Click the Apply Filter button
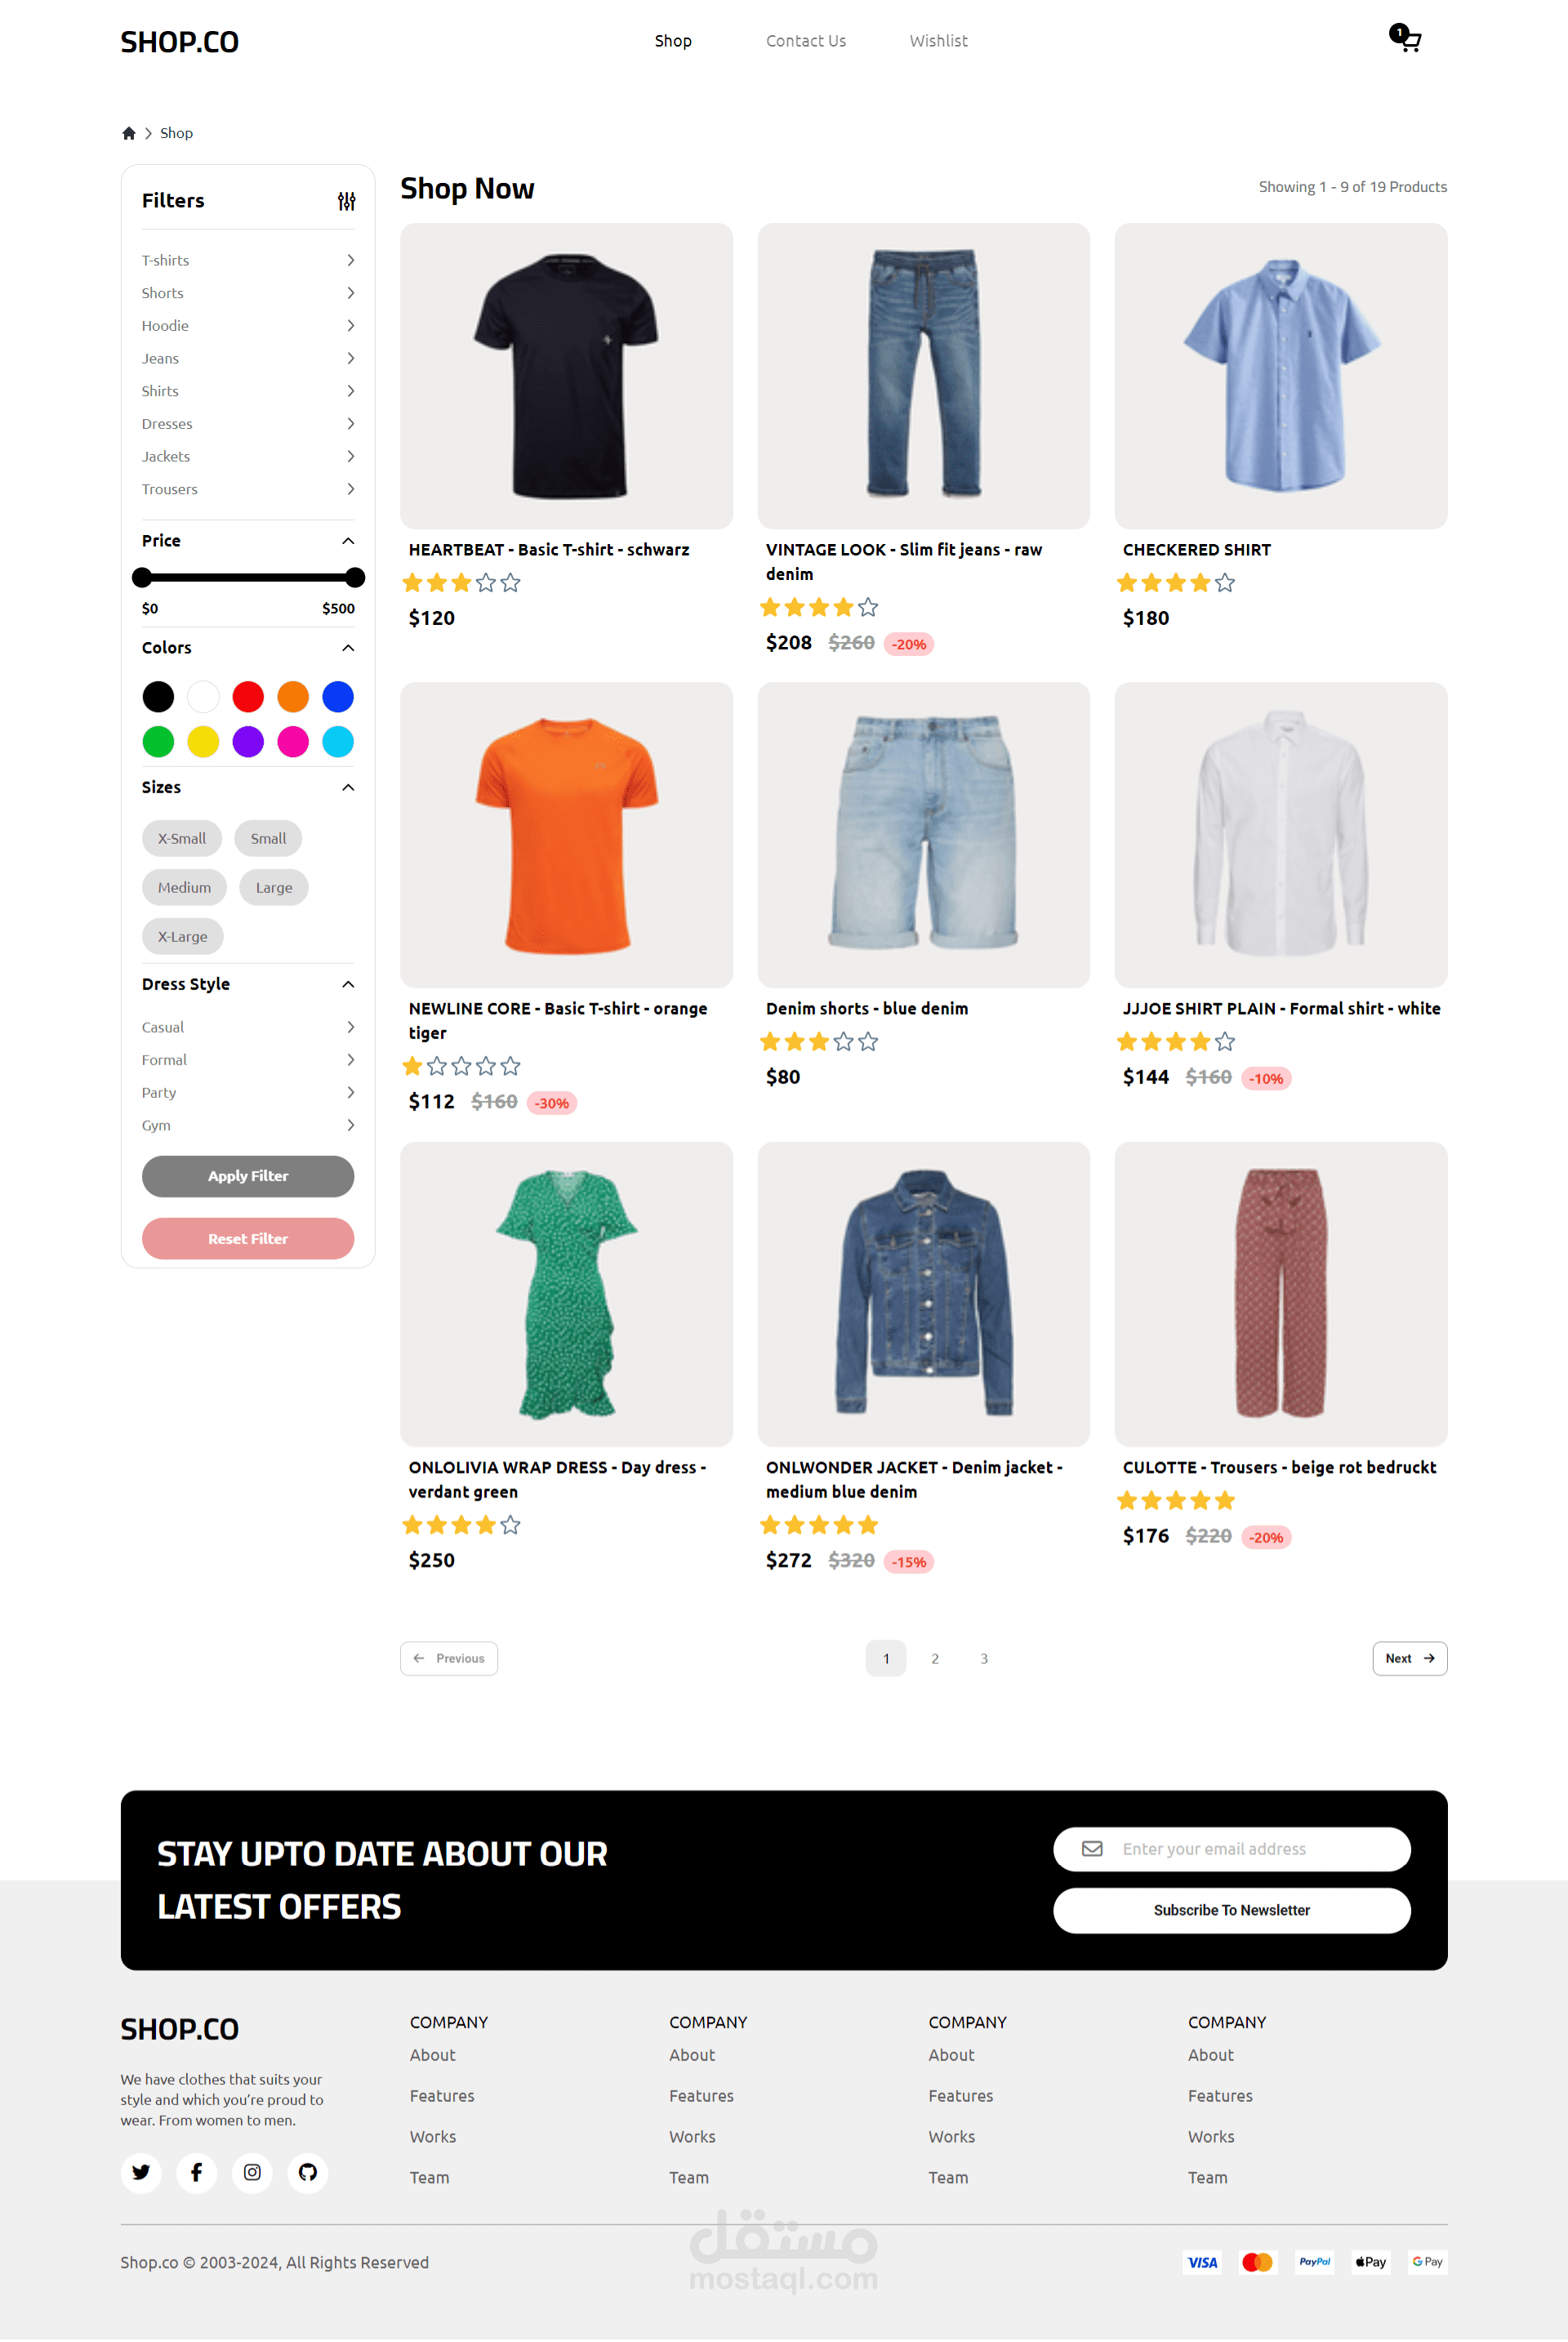1568x2342 pixels. pos(248,1177)
